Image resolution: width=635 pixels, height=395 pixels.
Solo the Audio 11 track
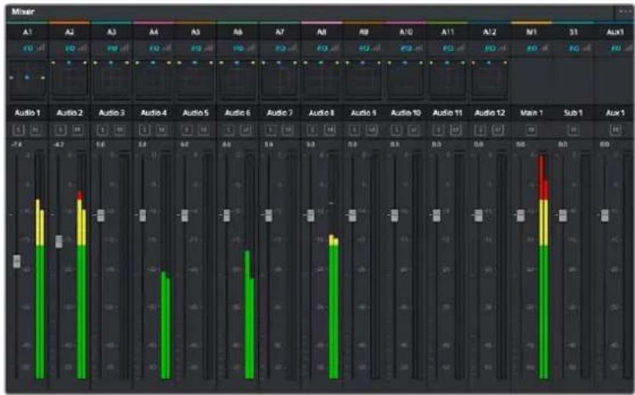point(439,130)
